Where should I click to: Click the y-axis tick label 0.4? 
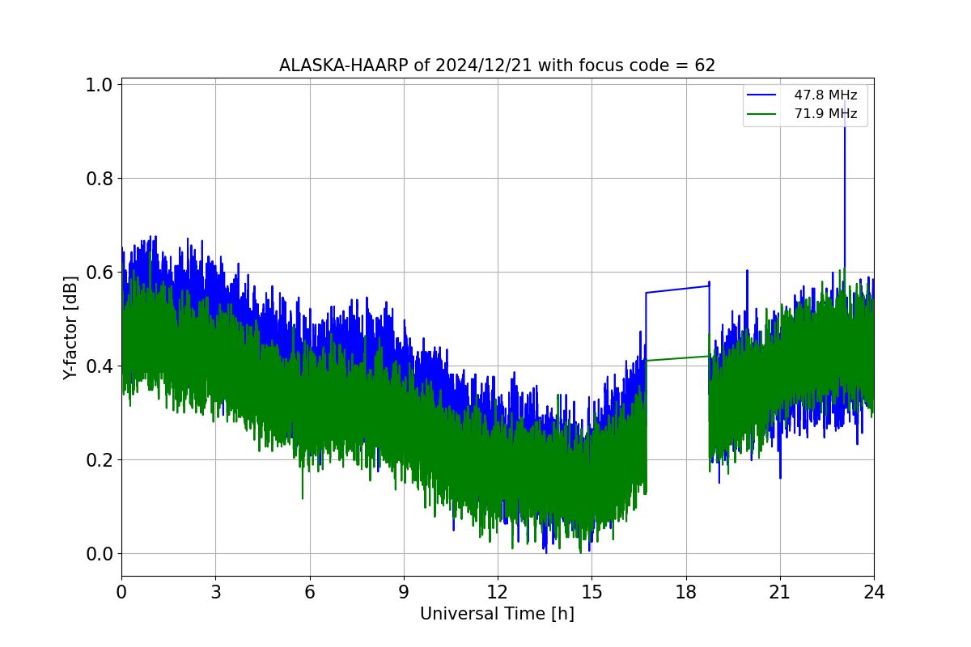[x=100, y=366]
